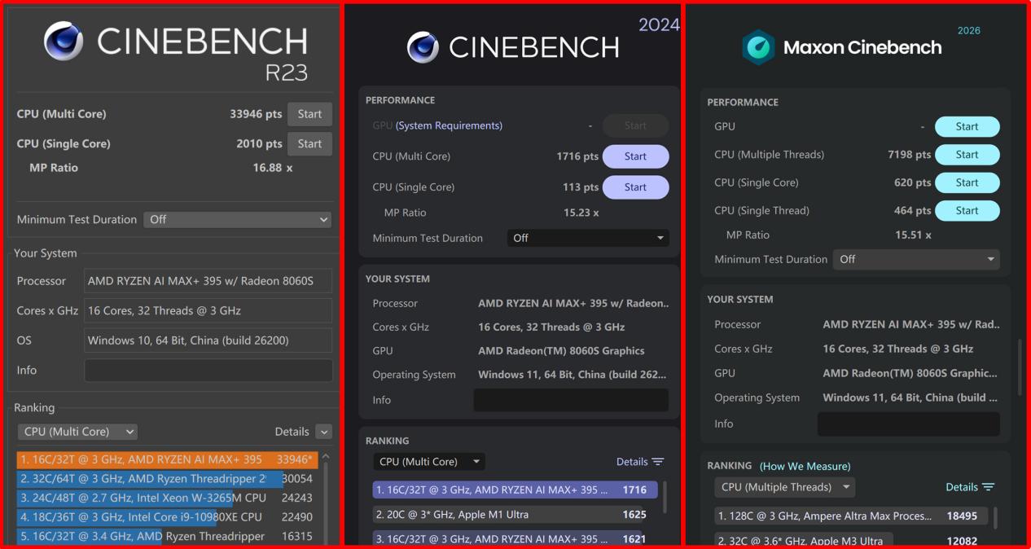Click Cinebench 2024 ranking list scrollbar
1031x549 pixels.
coord(665,497)
